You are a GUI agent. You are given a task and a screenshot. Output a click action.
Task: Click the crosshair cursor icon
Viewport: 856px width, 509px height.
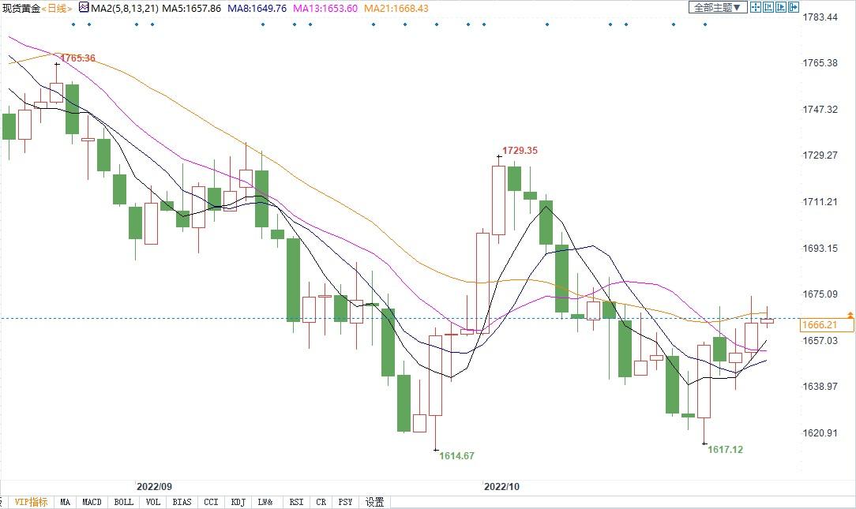756,7
